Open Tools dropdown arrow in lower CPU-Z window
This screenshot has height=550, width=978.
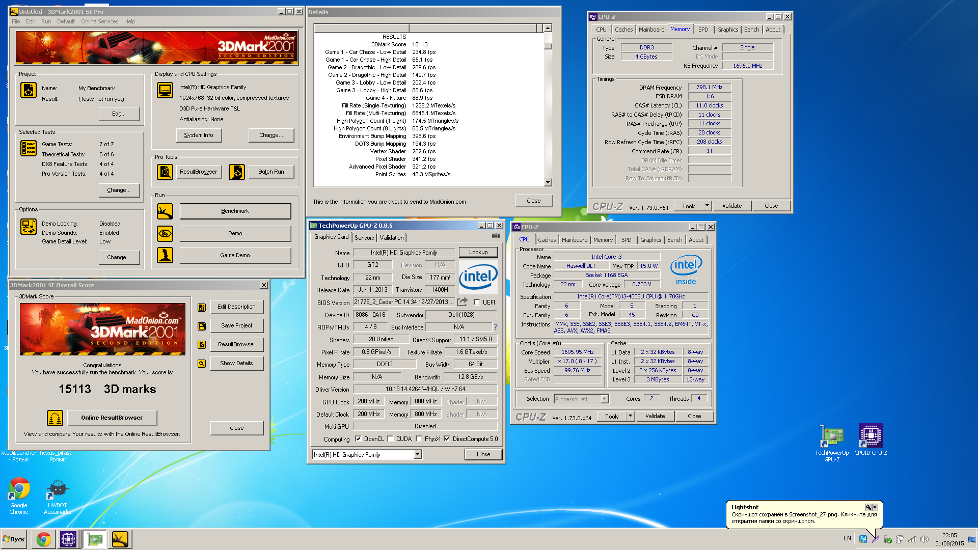(630, 417)
